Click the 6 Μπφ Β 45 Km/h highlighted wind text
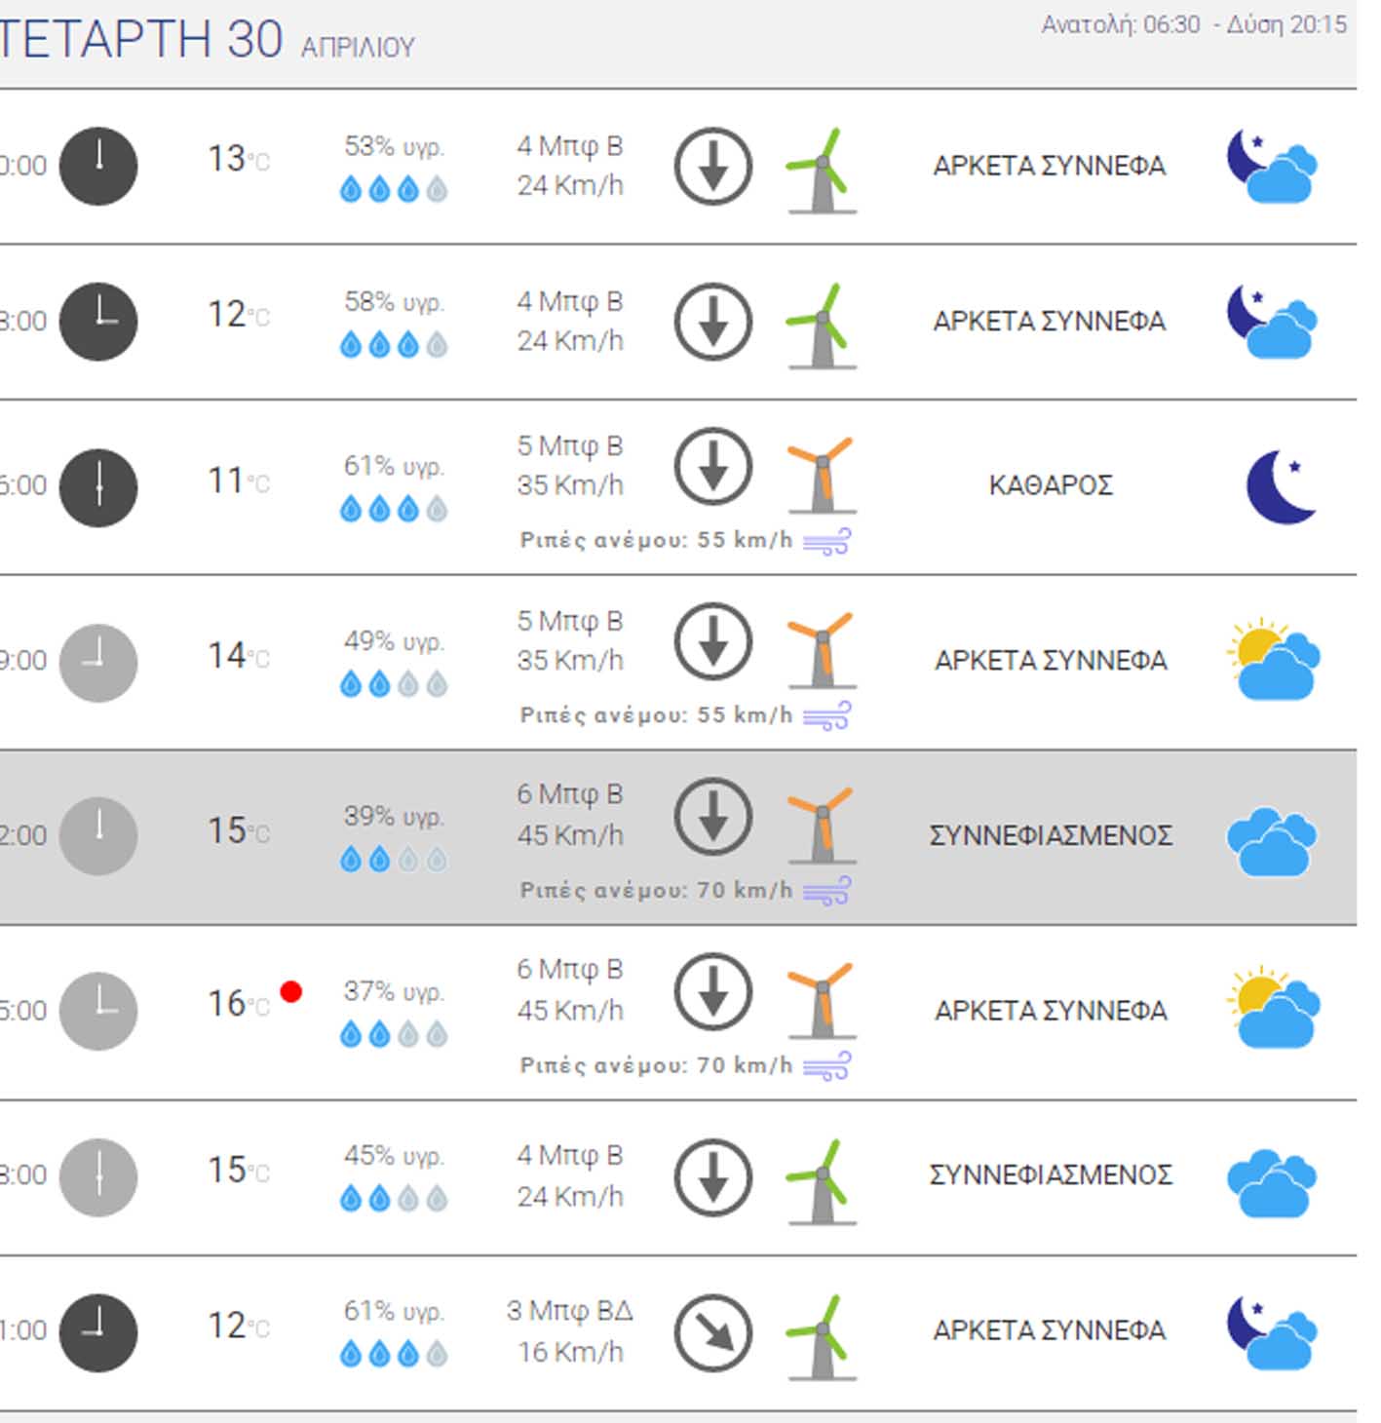 (570, 815)
